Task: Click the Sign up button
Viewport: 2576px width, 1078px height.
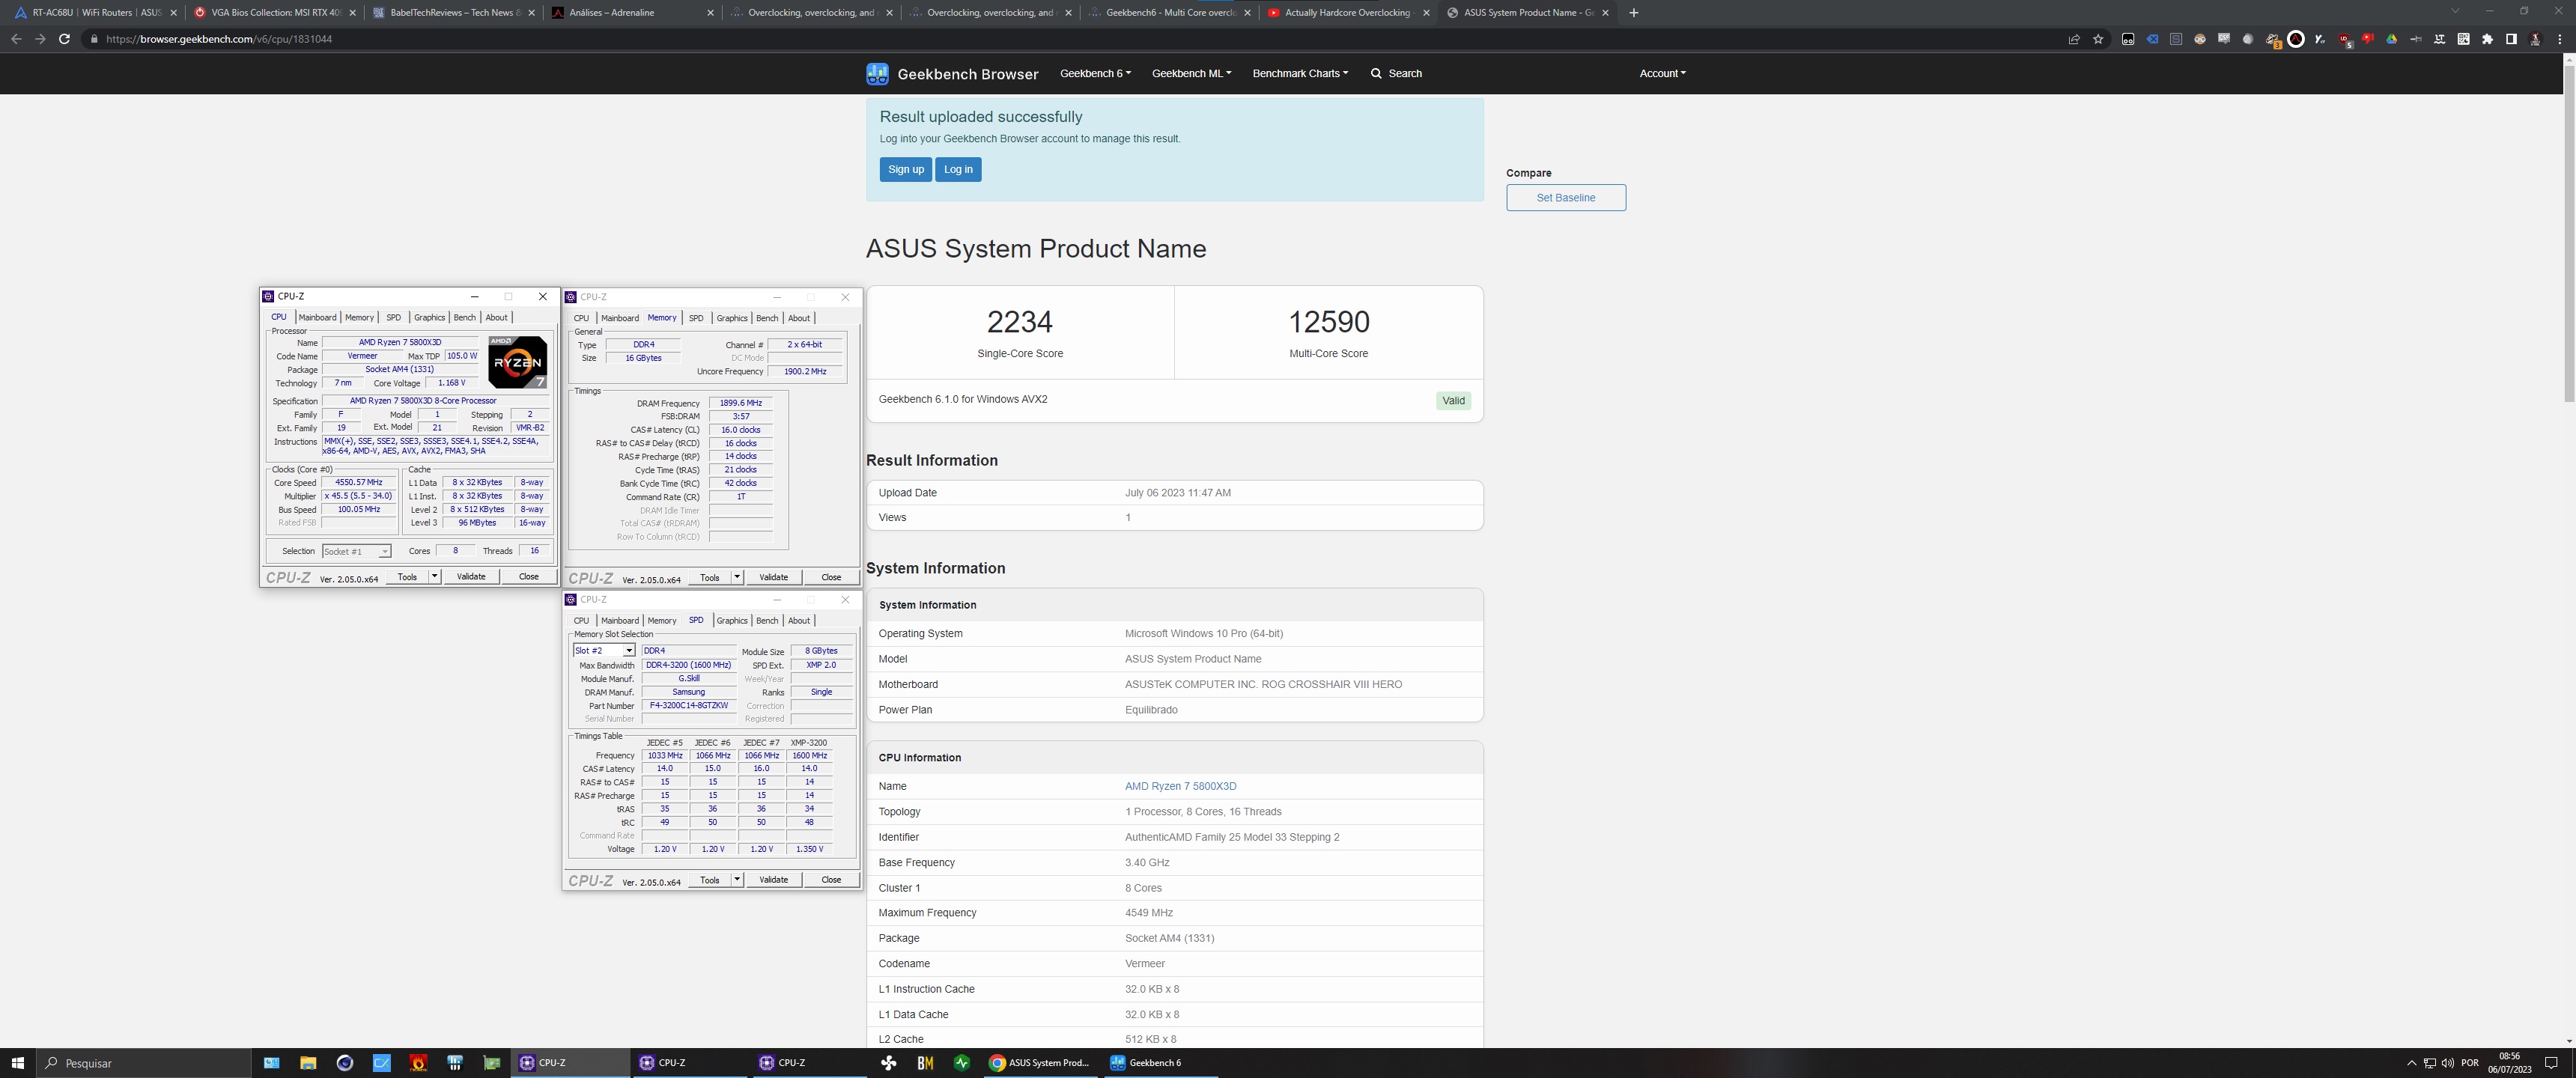Action: [x=906, y=169]
